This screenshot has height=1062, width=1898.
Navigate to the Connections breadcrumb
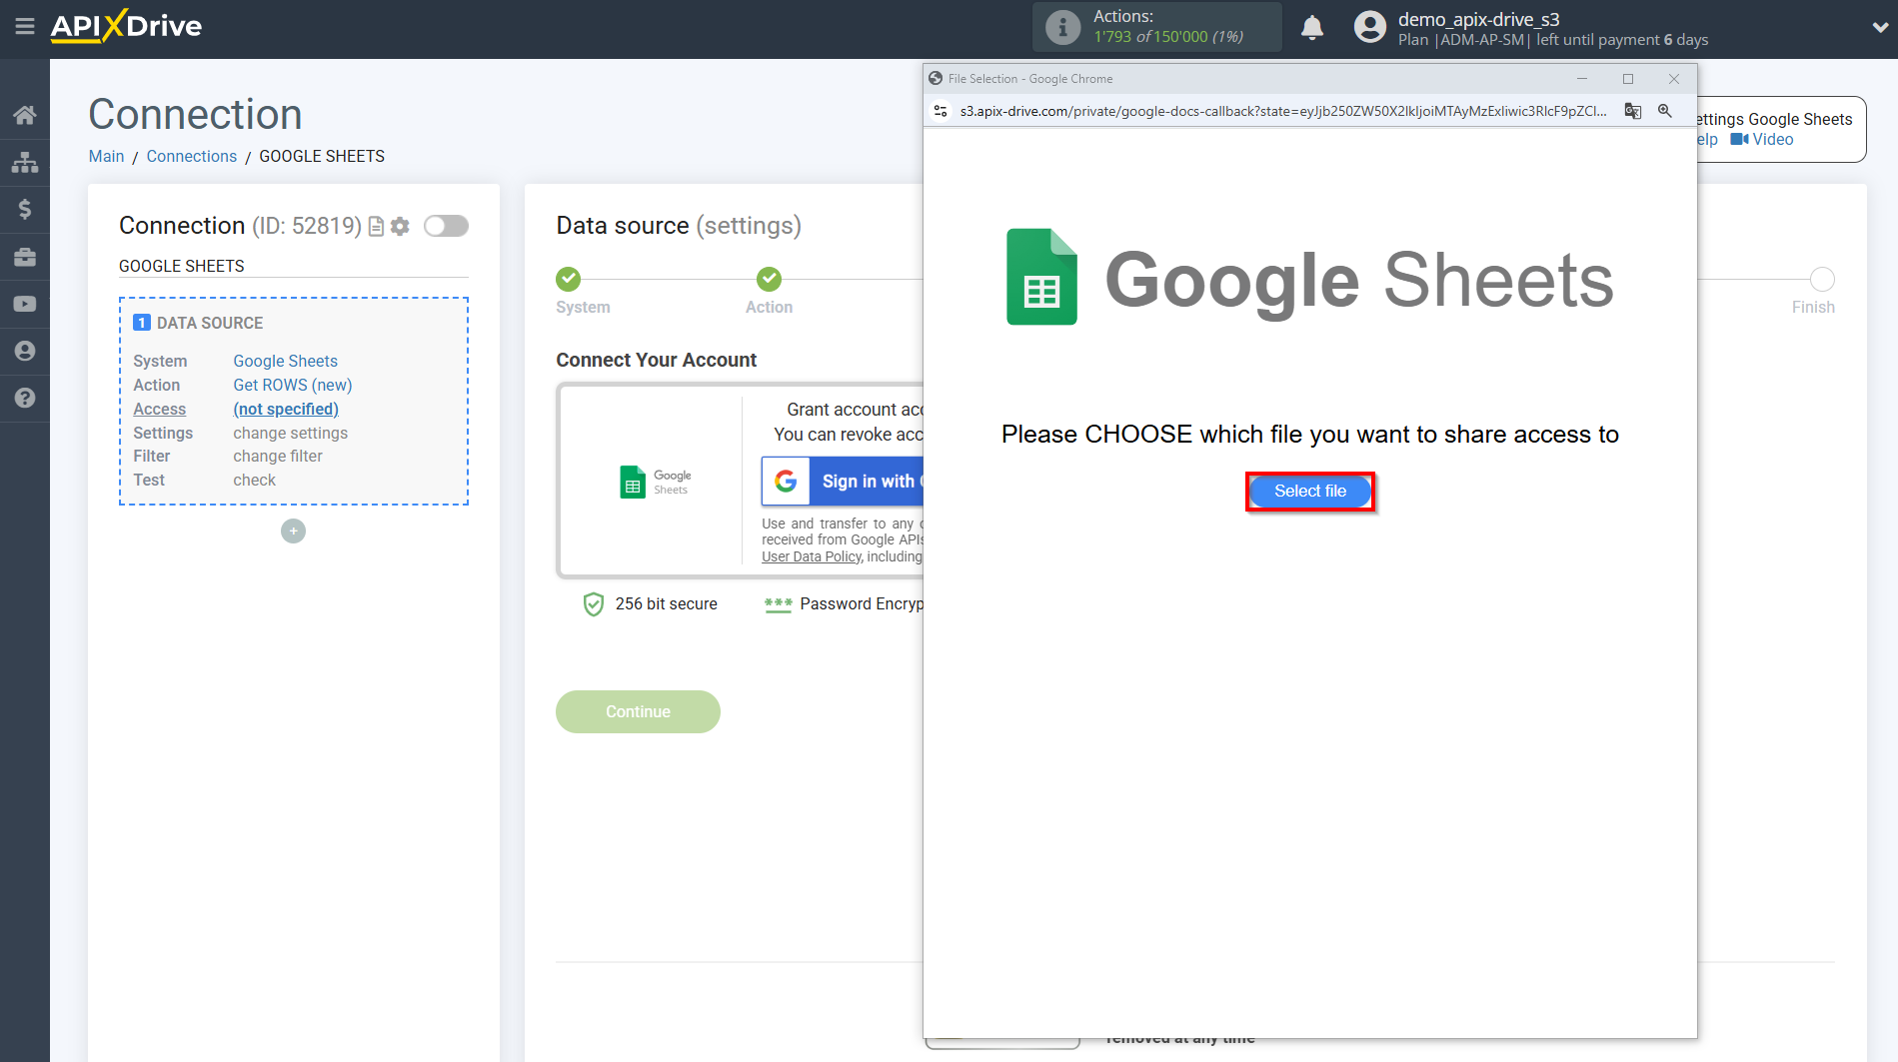[x=191, y=156]
